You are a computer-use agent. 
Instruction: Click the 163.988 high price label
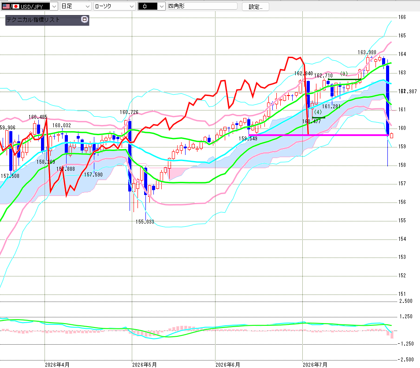[367, 52]
